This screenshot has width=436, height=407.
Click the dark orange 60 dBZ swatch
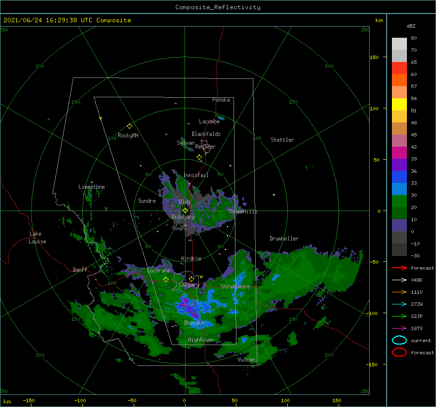399,80
